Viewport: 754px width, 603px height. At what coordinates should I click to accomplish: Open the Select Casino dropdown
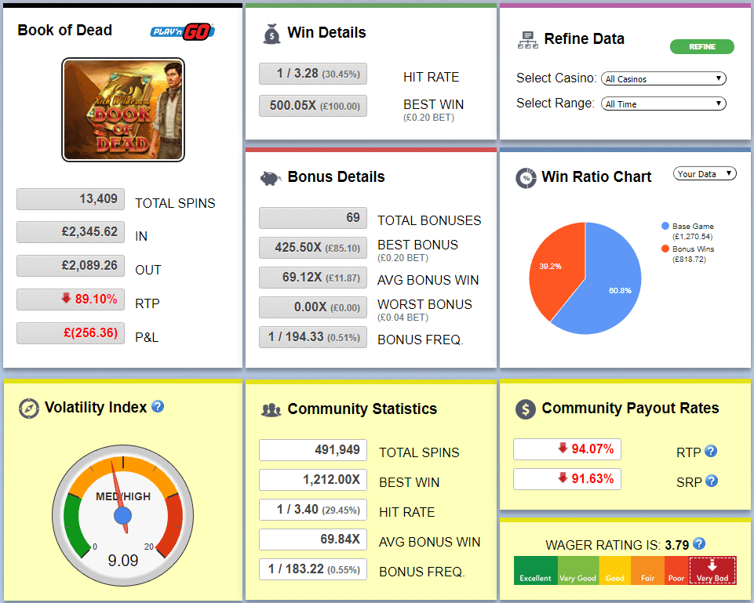pyautogui.click(x=664, y=78)
